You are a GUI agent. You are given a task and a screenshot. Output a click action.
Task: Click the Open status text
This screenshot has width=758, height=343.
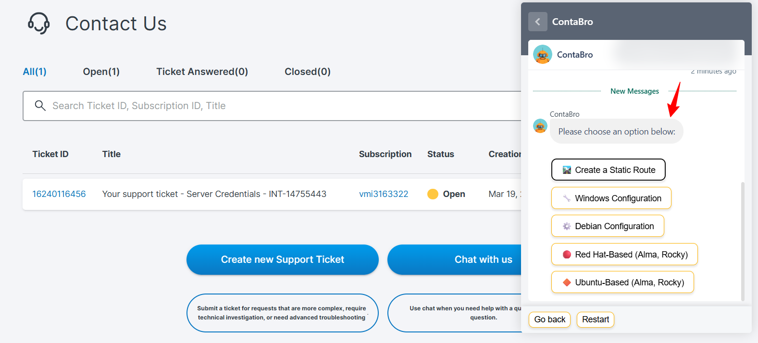pyautogui.click(x=454, y=194)
